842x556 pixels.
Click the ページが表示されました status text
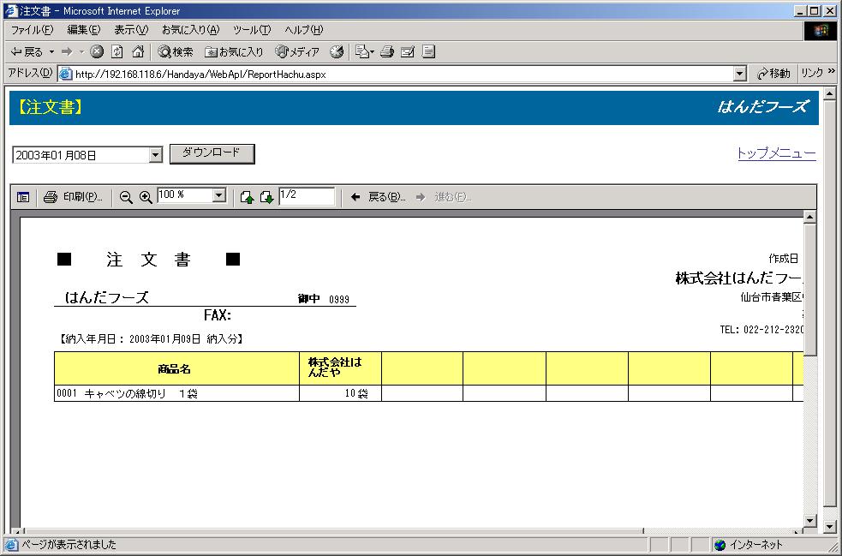69,545
